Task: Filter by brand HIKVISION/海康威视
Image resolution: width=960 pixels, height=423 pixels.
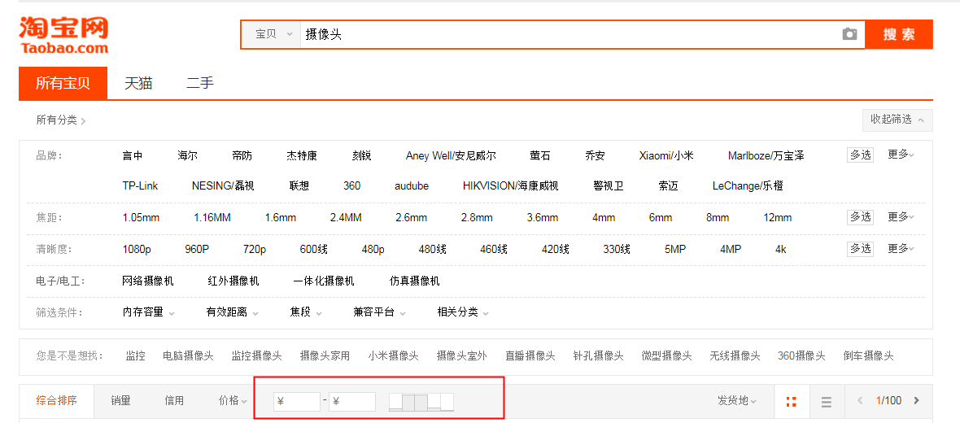Action: (x=511, y=186)
